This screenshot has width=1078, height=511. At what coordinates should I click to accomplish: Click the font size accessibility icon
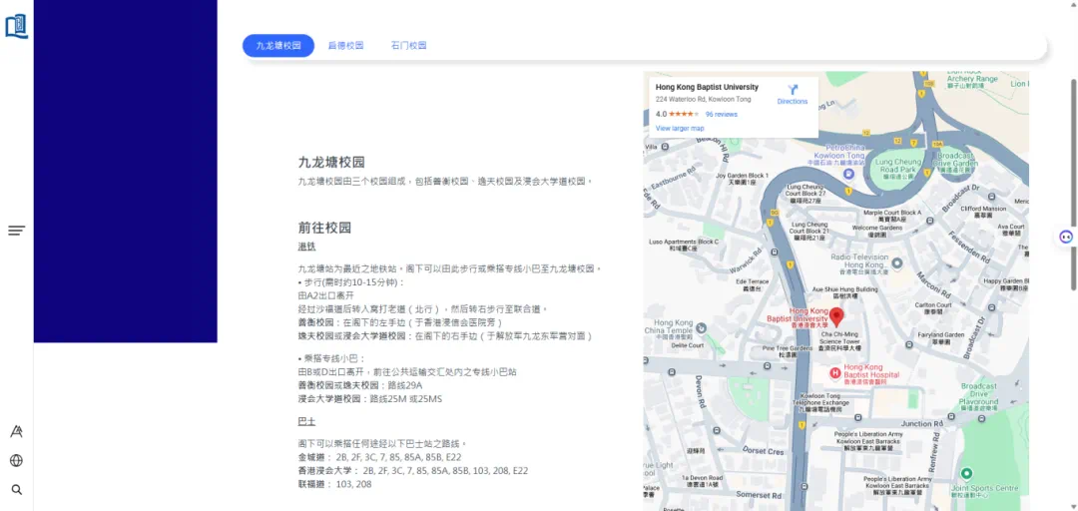[16, 431]
